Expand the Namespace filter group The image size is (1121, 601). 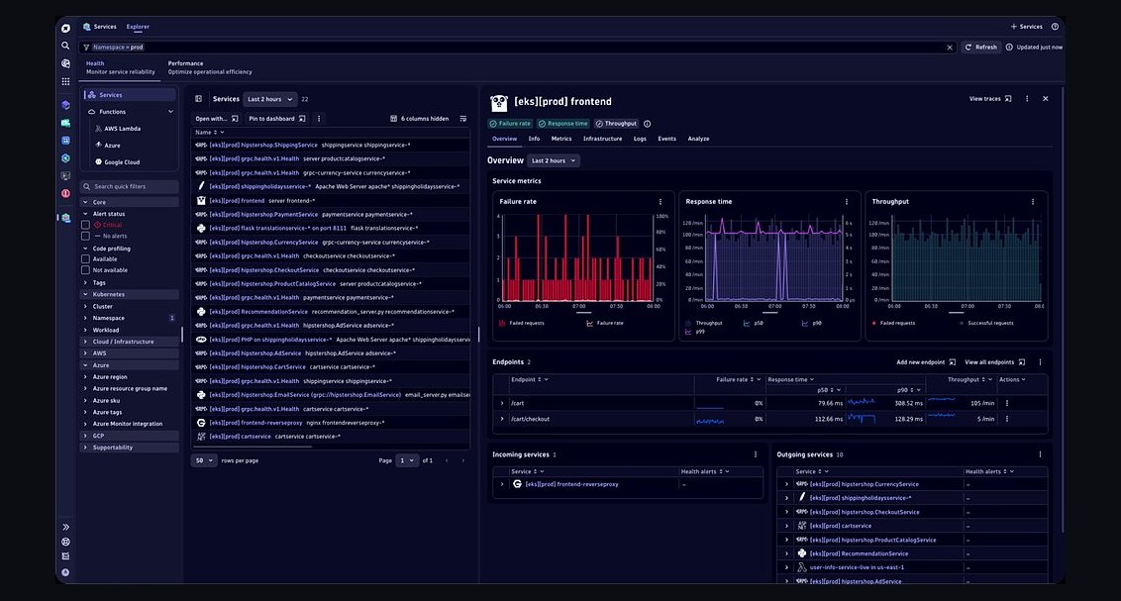86,318
